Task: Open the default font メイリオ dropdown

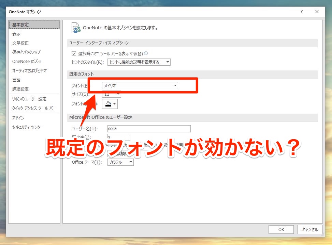Action: point(140,85)
